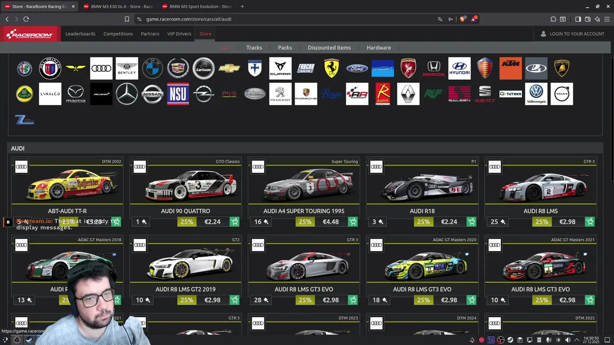
Task: Open the Brave Shields icon in address bar
Action: (x=462, y=19)
